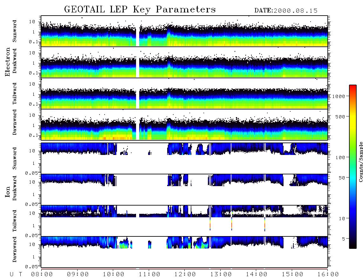Click the "Counts/Sample" colorbar title
The image size is (363, 280).
[360, 162]
